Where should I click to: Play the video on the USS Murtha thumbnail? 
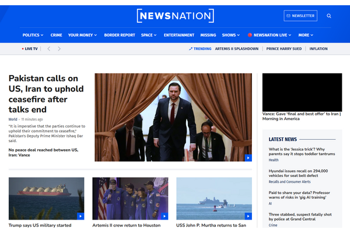click(x=249, y=216)
